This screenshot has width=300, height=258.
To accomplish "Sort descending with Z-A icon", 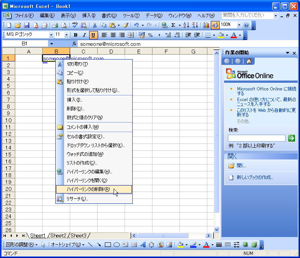I will pyautogui.click(x=195, y=25).
